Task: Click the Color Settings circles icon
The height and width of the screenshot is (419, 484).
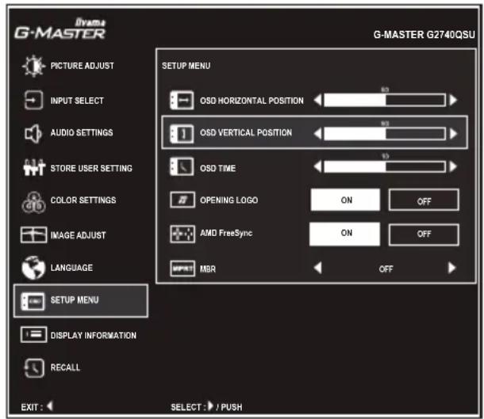Action: click(x=33, y=202)
